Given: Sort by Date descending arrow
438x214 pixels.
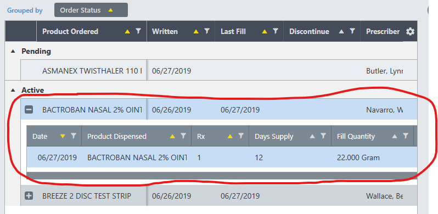Looking at the screenshot, I should [63, 136].
